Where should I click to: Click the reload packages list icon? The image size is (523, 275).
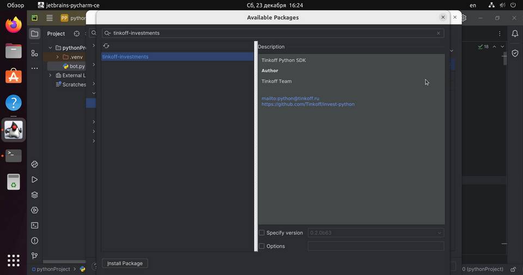106,46
